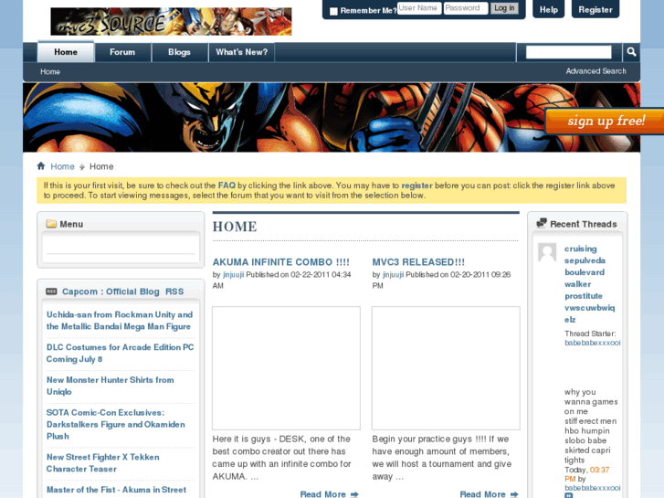Click the Password input field
Viewport: 664px width, 498px height.
click(466, 8)
